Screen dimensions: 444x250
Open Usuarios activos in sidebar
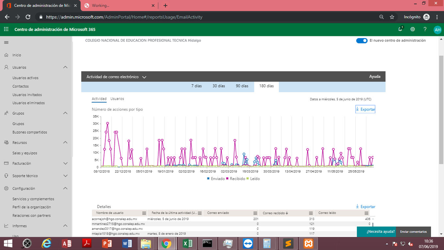pyautogui.click(x=25, y=78)
